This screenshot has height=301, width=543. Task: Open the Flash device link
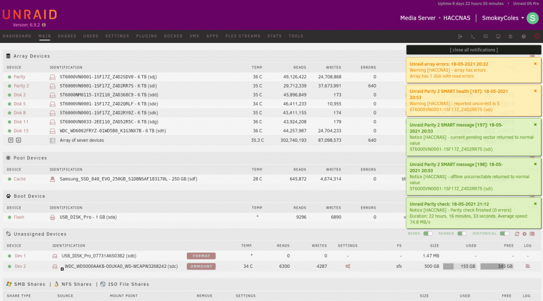(19, 217)
